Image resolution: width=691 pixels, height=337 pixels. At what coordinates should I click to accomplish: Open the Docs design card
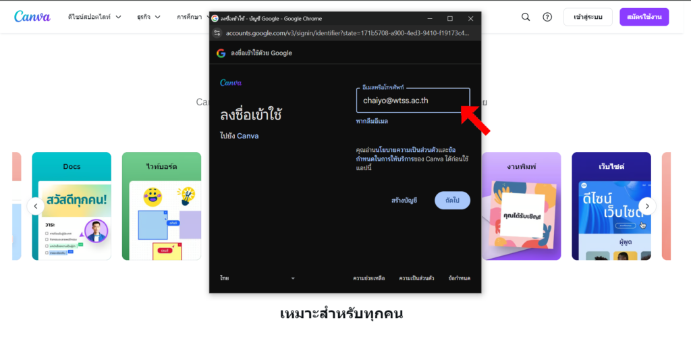pyautogui.click(x=72, y=206)
